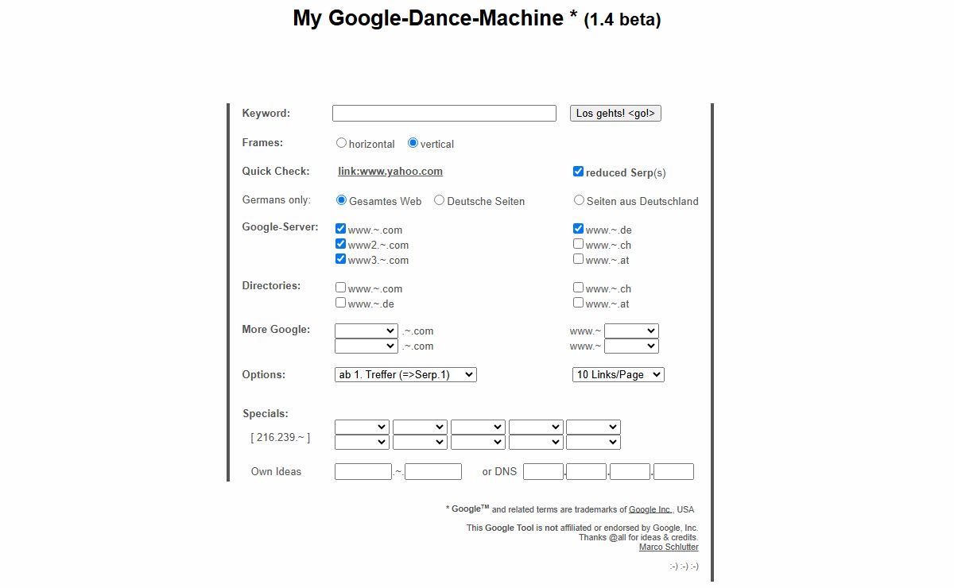Open the Marco Schlutter link
The height and width of the screenshot is (588, 954).
[x=669, y=547]
